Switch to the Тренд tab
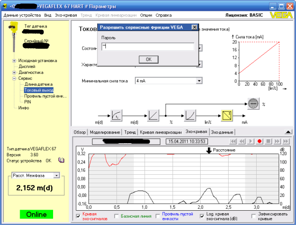Image resolution: width=296 pixels, height=225 pixels. click(130, 132)
